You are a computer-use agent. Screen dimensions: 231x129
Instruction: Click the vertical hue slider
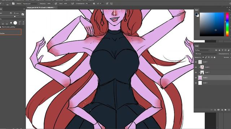pyautogui.click(x=227, y=24)
